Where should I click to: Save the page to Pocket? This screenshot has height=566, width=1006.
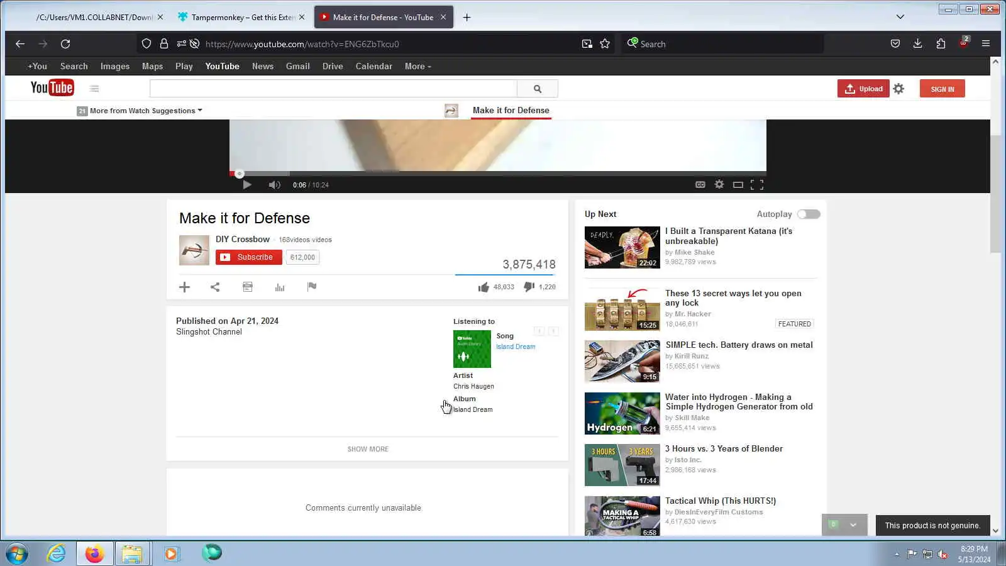[x=895, y=44]
